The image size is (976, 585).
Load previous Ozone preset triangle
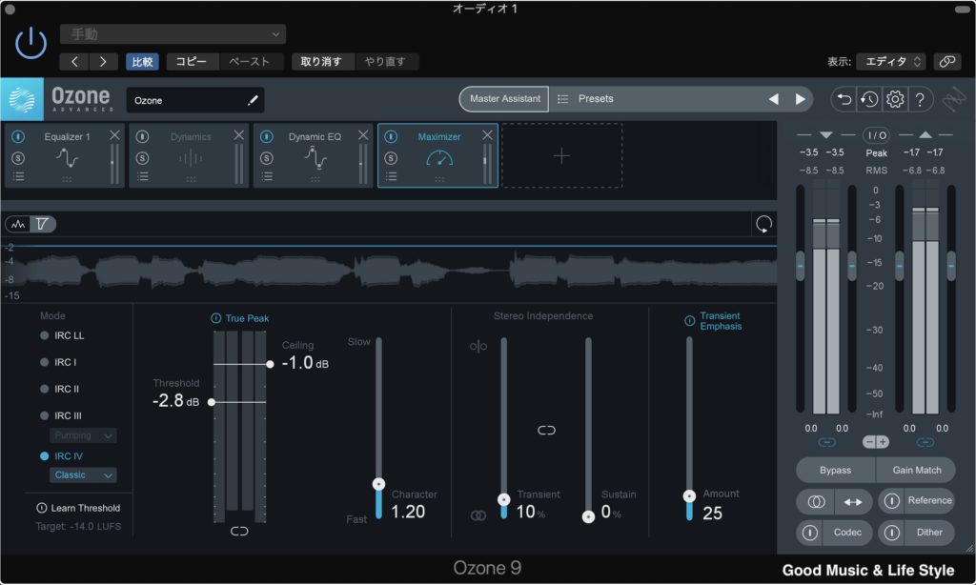[774, 99]
